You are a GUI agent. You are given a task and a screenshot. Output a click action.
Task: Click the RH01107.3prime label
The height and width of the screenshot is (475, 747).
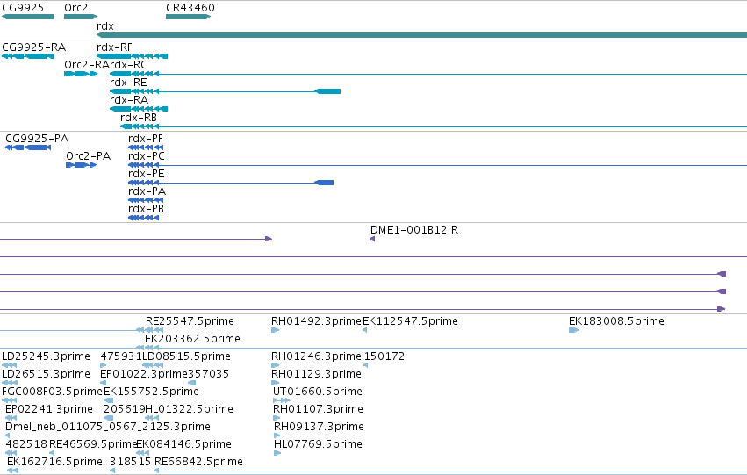pos(319,410)
